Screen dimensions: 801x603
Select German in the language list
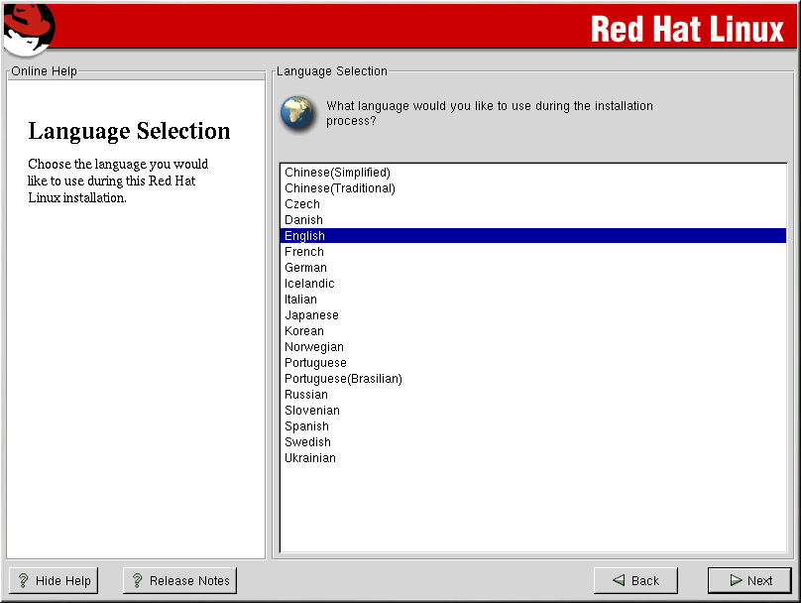click(305, 268)
